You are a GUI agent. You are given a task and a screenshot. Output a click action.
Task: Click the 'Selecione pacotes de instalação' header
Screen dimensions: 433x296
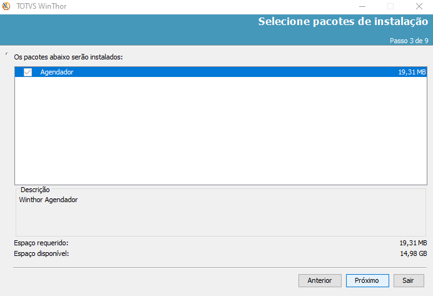(343, 22)
